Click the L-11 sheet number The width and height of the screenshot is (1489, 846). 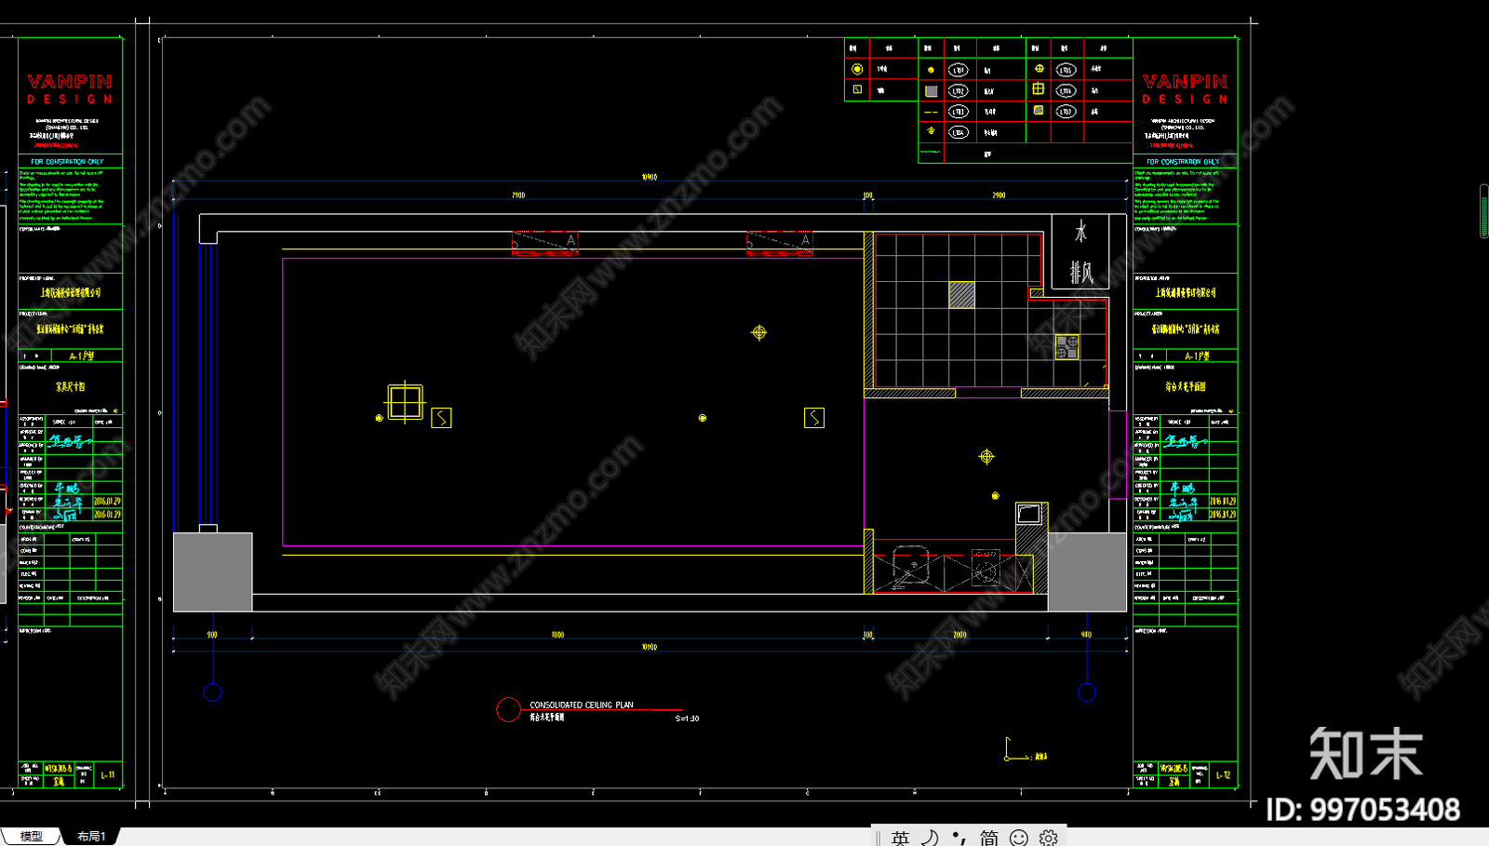click(108, 774)
